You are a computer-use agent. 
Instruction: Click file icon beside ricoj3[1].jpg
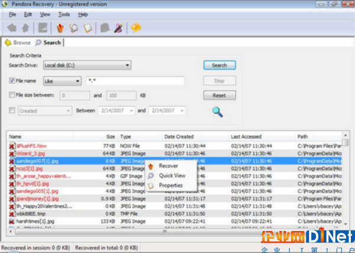pyautogui.click(x=12, y=168)
